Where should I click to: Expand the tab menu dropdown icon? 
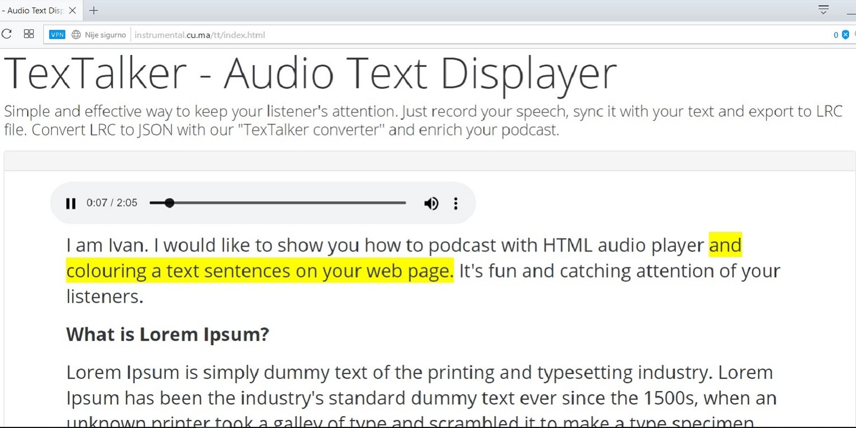tap(823, 10)
